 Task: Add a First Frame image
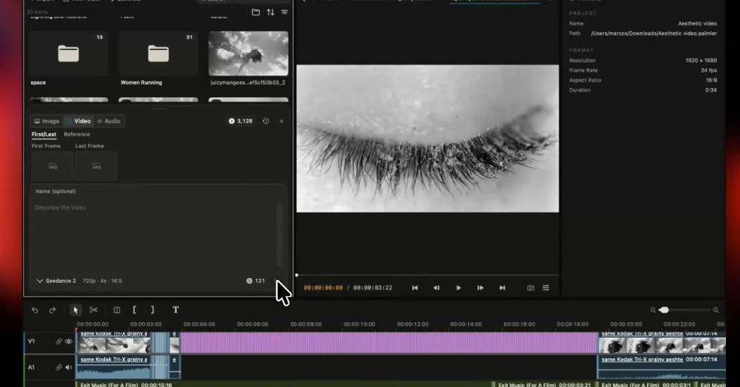click(52, 166)
